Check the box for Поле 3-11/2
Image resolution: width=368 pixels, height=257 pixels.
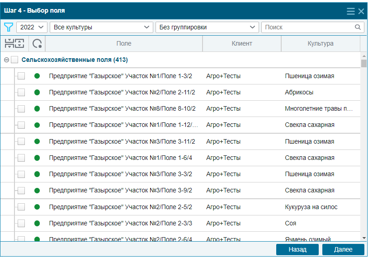pos(21,141)
